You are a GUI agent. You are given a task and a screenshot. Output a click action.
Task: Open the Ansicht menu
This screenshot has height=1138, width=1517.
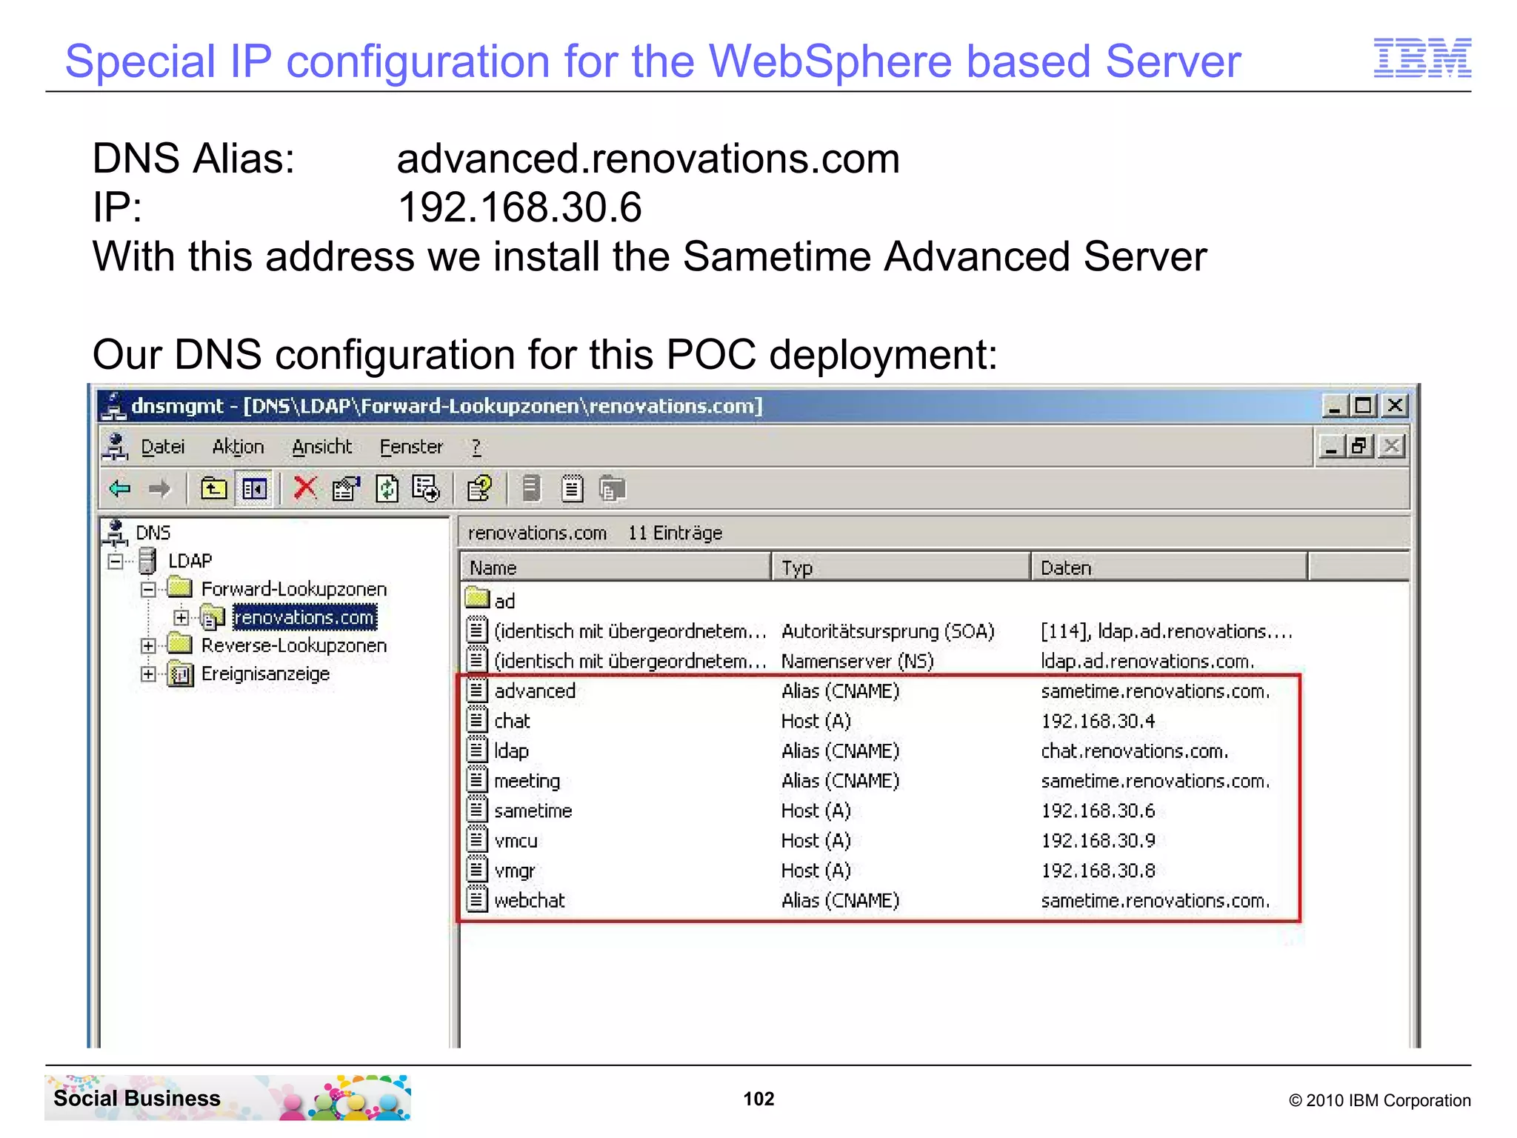(321, 447)
